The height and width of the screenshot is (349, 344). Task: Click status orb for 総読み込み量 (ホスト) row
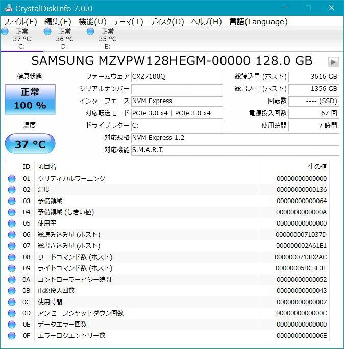(12, 235)
